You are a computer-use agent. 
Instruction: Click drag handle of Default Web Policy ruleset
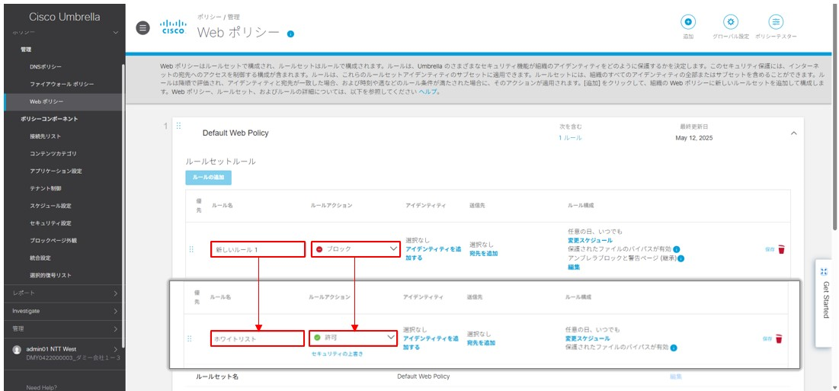point(179,126)
